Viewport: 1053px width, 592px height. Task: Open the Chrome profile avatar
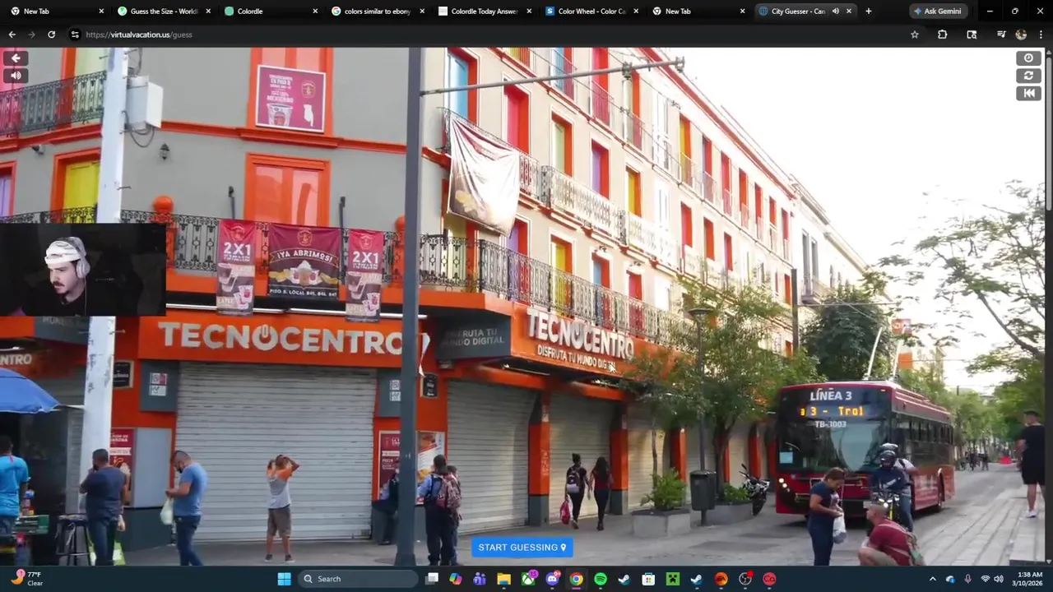[1021, 35]
